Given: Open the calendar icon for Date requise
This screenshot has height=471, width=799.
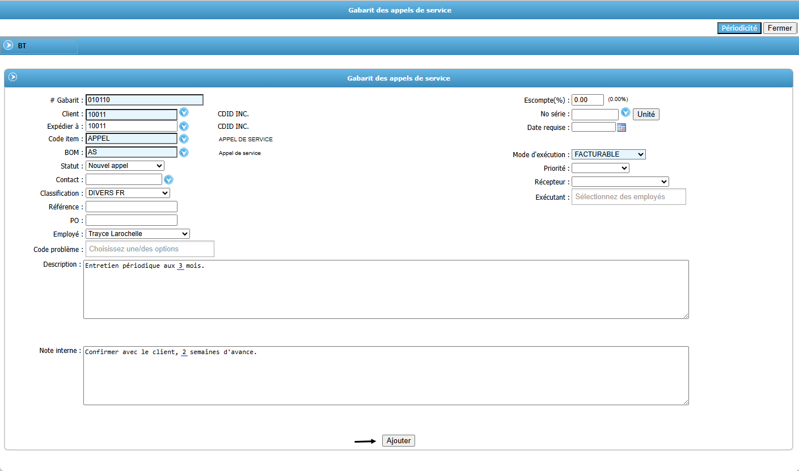Looking at the screenshot, I should pyautogui.click(x=622, y=128).
